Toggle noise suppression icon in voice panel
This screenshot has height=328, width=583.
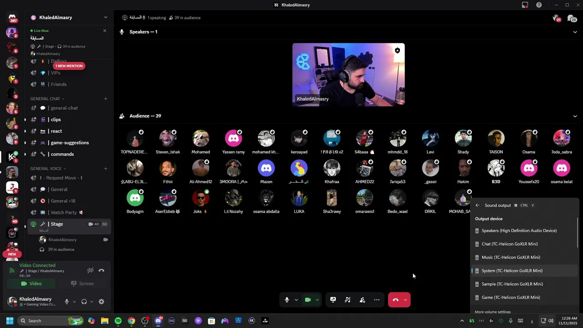90,271
